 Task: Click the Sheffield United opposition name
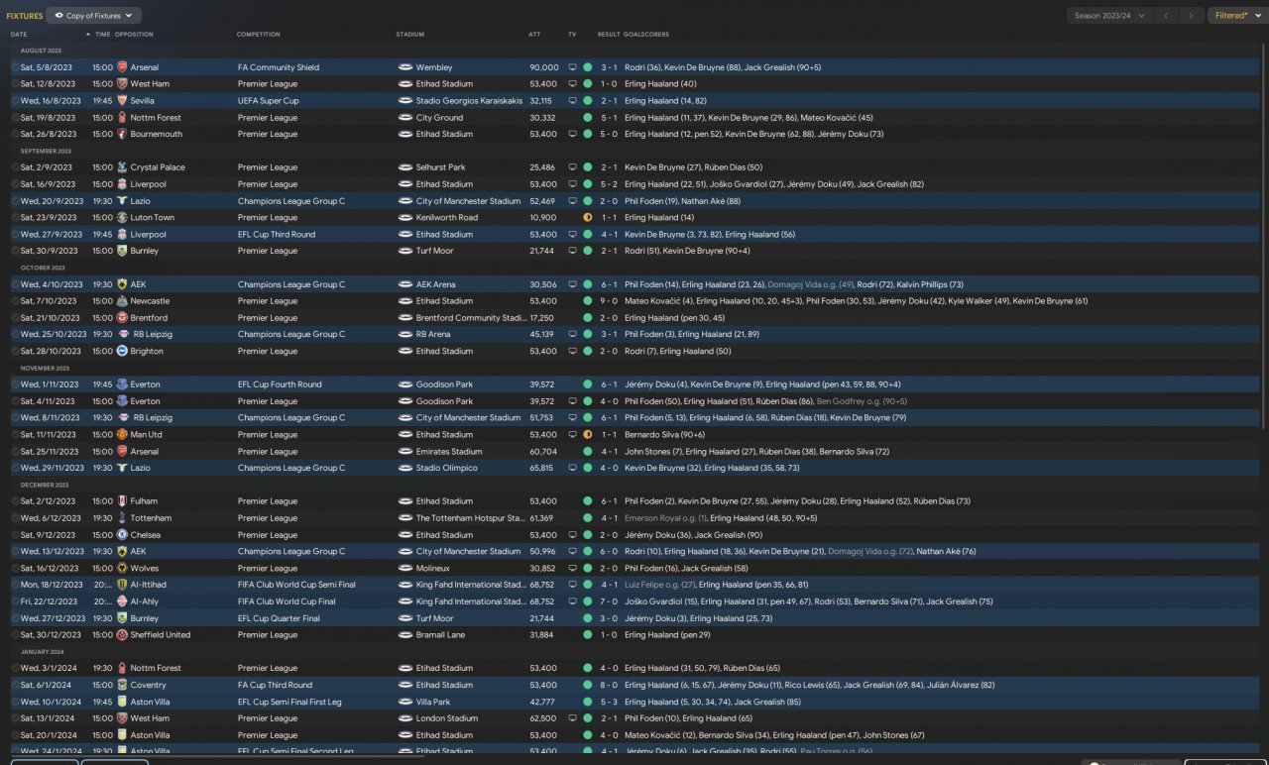pyautogui.click(x=161, y=635)
